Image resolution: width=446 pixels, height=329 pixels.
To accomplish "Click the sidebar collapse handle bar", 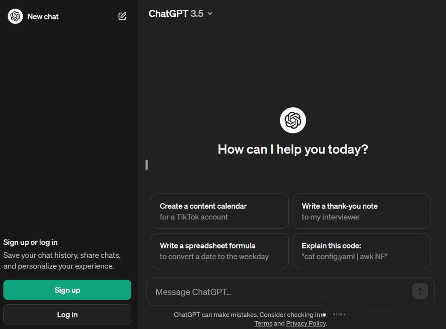I will pos(147,165).
